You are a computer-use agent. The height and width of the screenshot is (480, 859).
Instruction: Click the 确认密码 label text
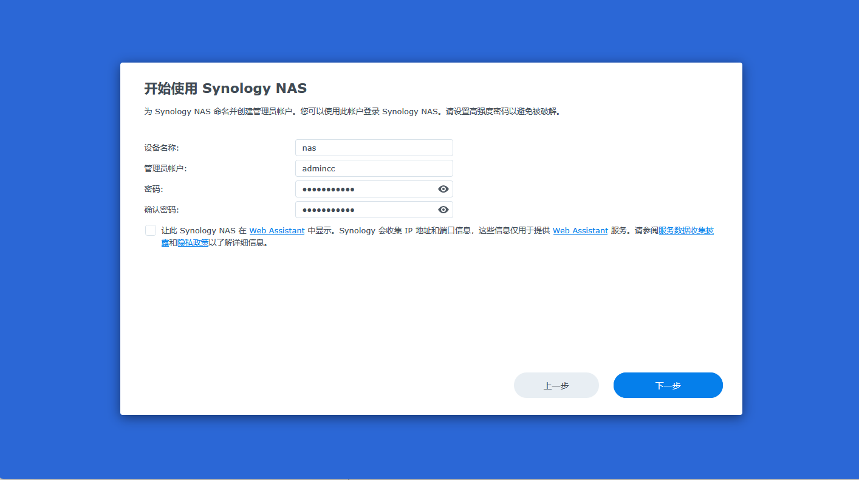point(162,210)
